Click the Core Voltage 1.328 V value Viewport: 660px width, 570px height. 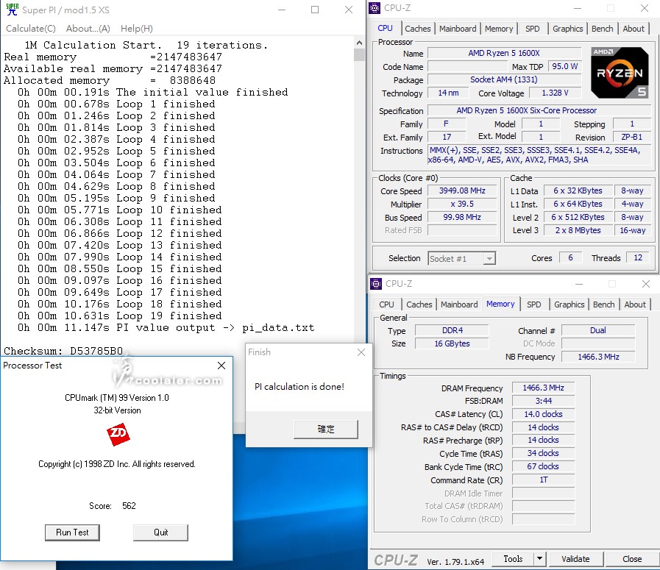[x=556, y=93]
